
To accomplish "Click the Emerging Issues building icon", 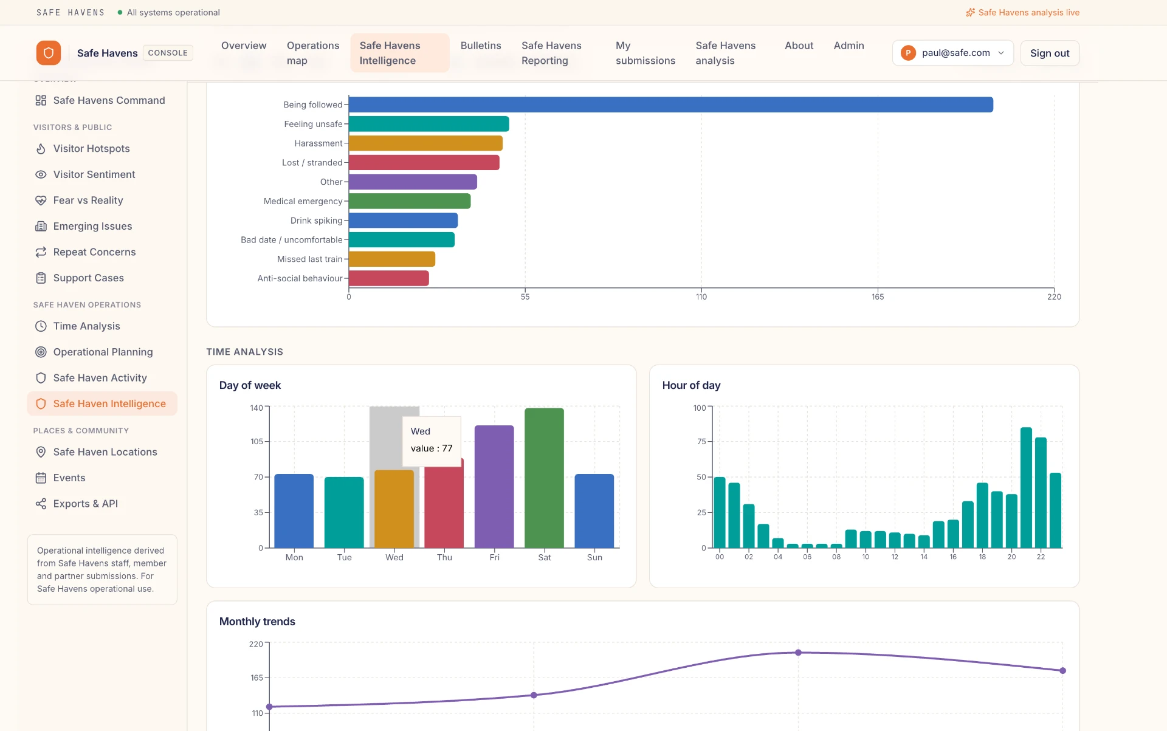I will (41, 226).
